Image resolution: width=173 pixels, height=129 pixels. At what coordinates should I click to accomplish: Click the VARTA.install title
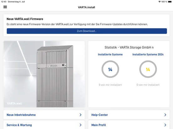(86, 7)
